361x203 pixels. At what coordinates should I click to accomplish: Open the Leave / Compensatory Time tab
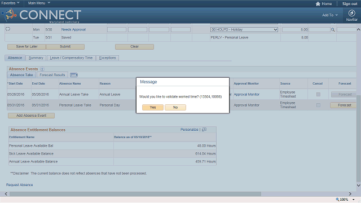coord(71,58)
